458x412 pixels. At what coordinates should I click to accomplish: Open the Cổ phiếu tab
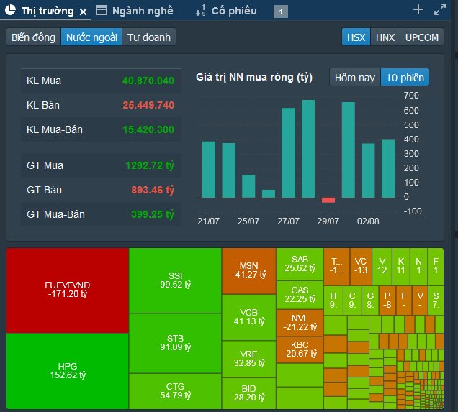click(x=228, y=11)
